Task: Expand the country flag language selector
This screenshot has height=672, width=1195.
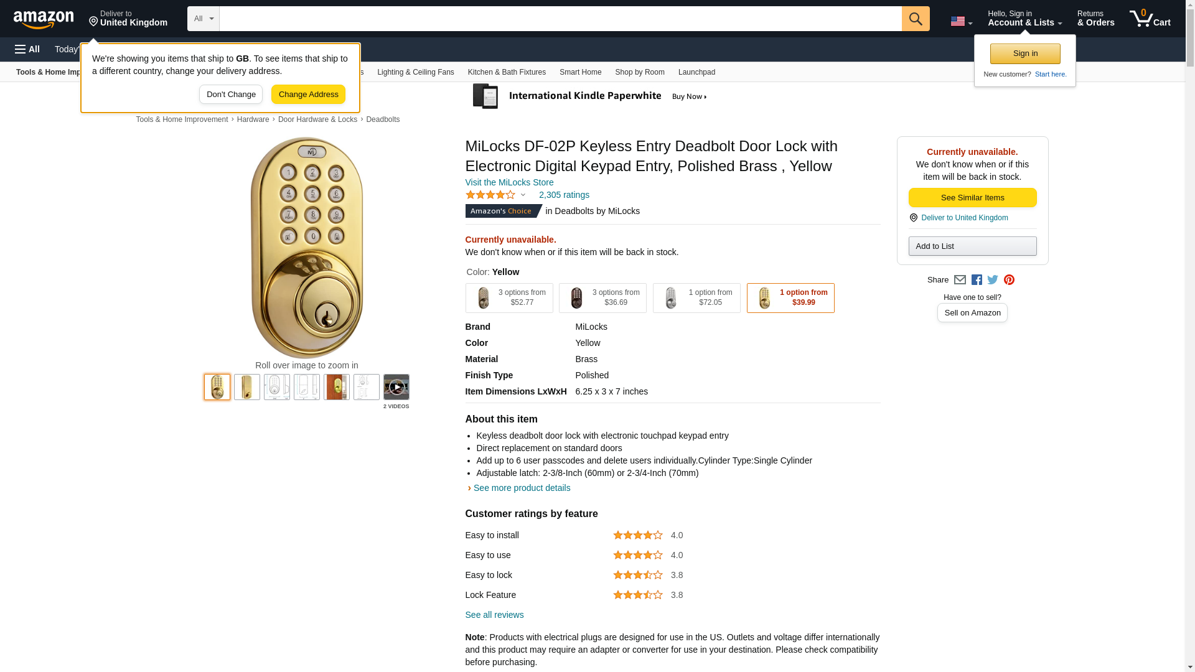Action: (961, 22)
